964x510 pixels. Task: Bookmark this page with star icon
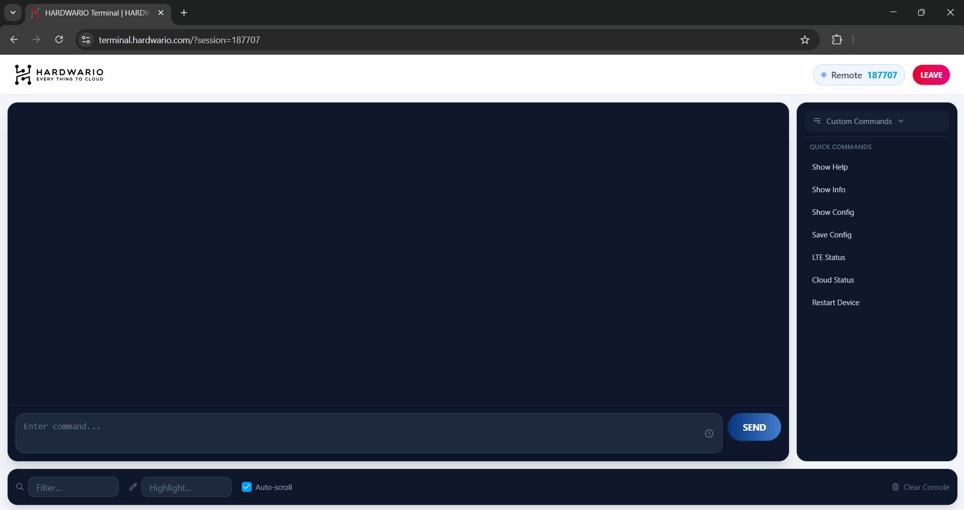pos(805,40)
